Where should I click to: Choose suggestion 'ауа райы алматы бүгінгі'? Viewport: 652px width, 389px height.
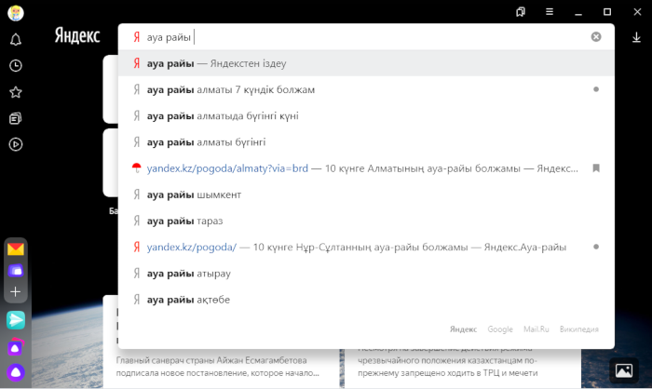click(366, 142)
